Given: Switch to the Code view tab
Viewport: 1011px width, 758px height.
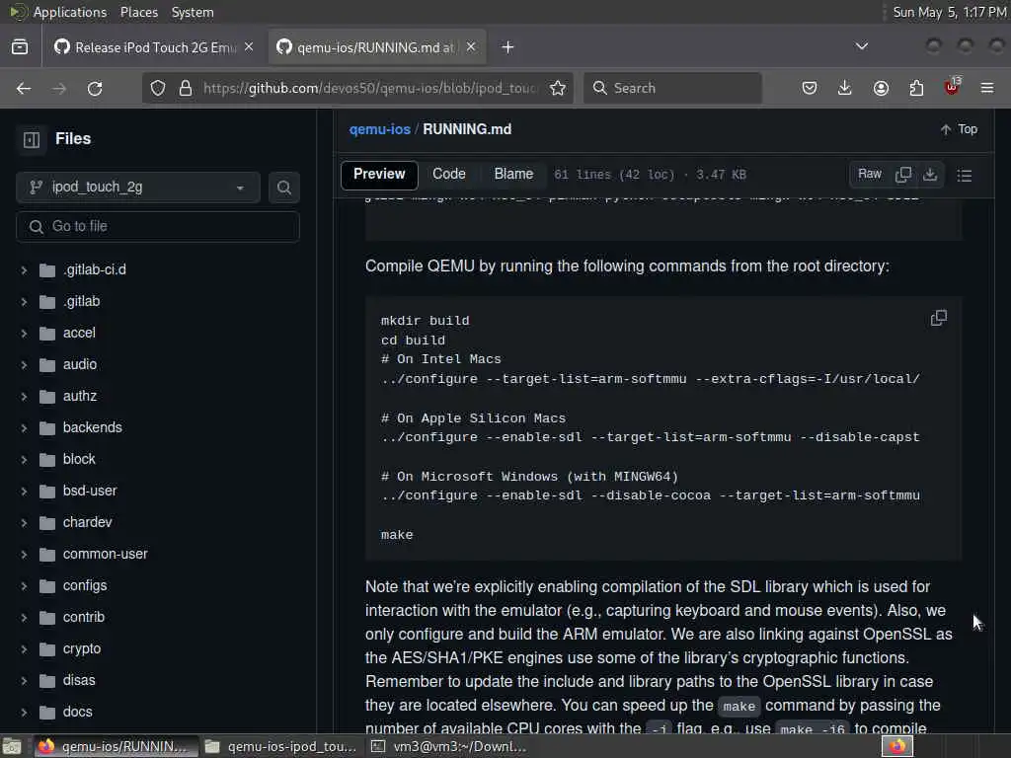Looking at the screenshot, I should coord(449,174).
